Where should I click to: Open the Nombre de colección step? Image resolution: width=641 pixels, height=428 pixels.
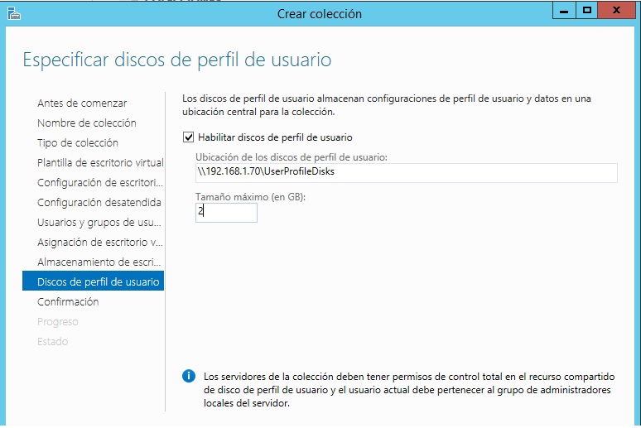(87, 123)
